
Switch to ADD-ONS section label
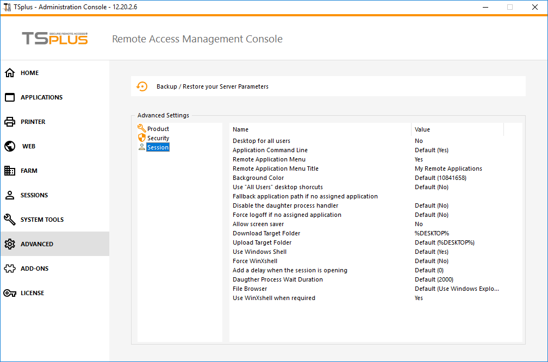click(35, 269)
